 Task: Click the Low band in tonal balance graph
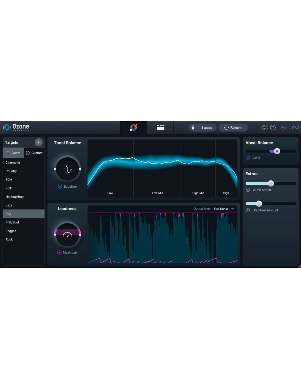(x=110, y=168)
